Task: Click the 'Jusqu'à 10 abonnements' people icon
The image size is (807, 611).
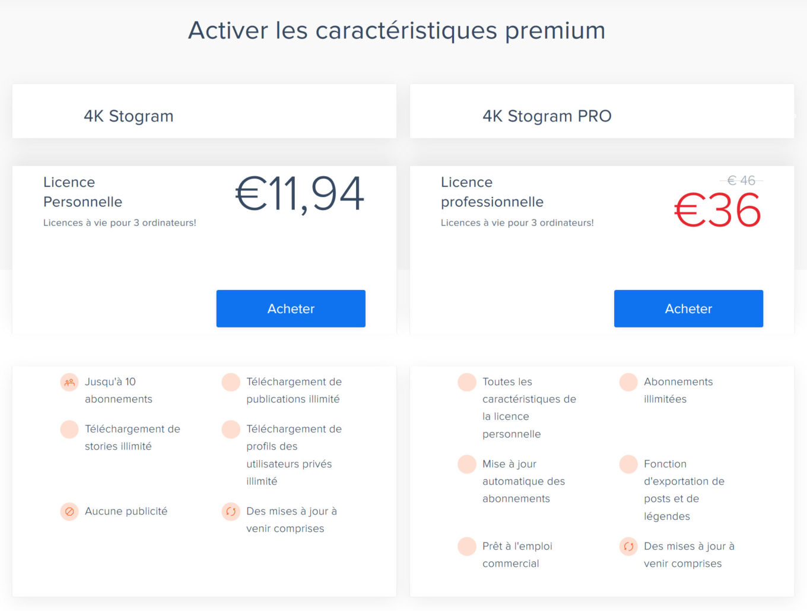Action: (x=69, y=382)
